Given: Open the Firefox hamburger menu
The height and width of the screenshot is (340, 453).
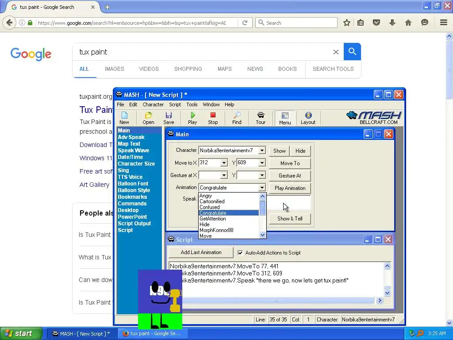Looking at the screenshot, I should click(443, 22).
